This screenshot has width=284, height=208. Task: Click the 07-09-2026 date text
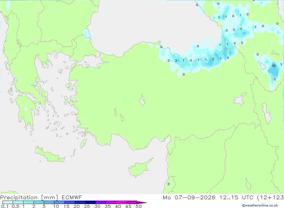(195, 197)
